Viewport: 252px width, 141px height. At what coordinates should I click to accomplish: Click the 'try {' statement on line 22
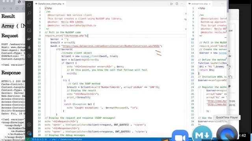tap(66, 80)
